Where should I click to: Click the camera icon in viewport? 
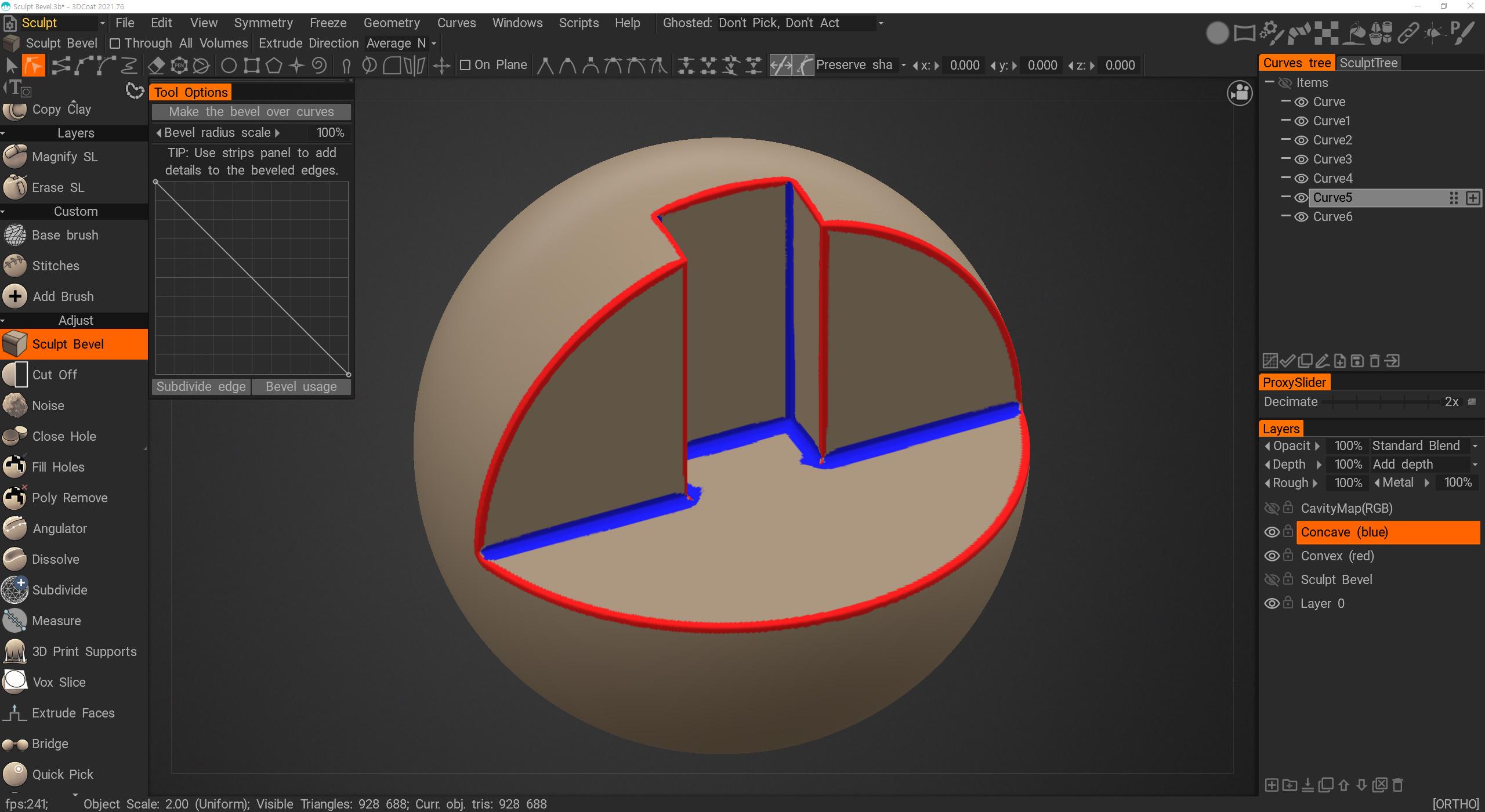point(1240,93)
